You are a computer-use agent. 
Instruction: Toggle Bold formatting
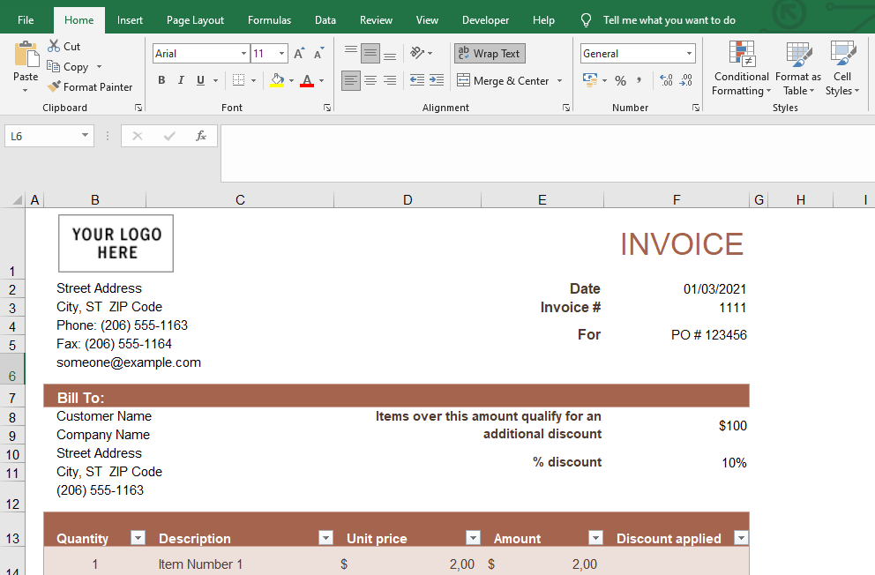click(161, 81)
